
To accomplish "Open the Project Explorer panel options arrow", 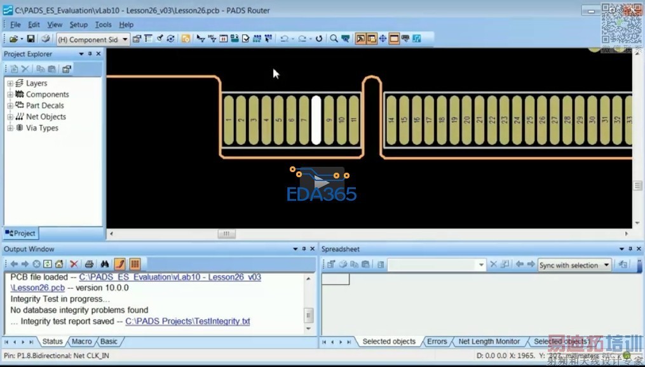I will point(81,54).
